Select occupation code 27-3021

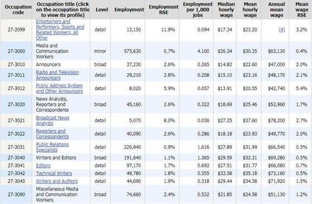tap(16, 121)
